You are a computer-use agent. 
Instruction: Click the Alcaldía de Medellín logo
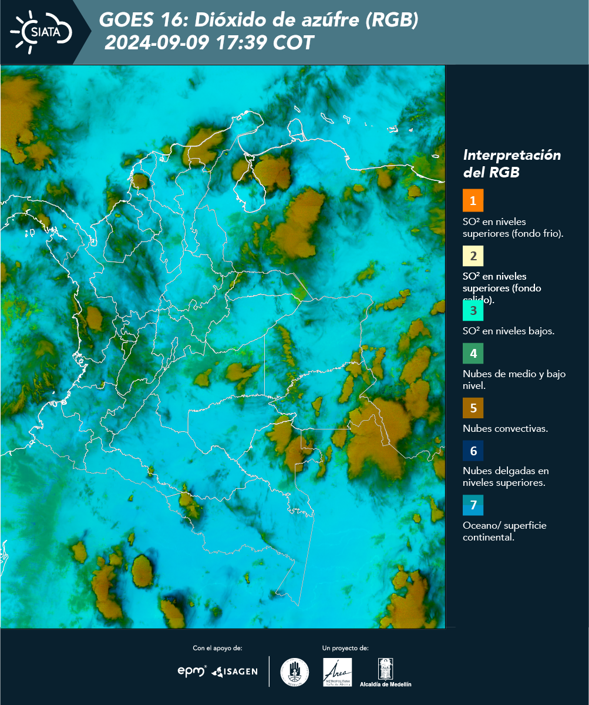[x=386, y=672]
